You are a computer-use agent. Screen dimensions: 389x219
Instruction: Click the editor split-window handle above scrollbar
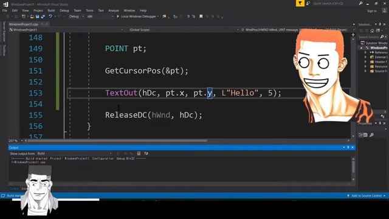click(x=353, y=35)
